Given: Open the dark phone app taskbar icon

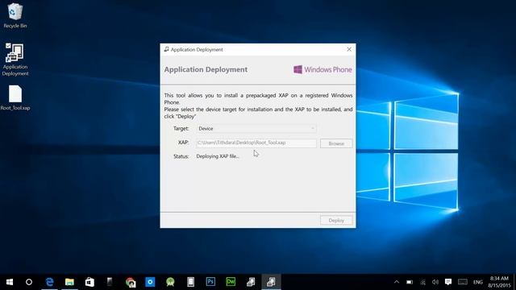Looking at the screenshot, I should click(110, 282).
